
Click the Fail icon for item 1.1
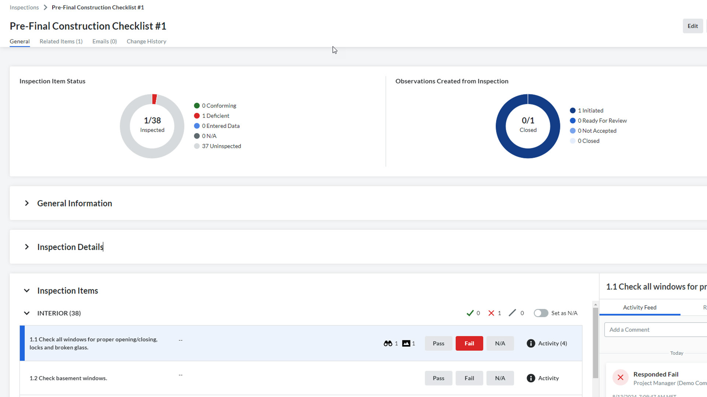[469, 343]
